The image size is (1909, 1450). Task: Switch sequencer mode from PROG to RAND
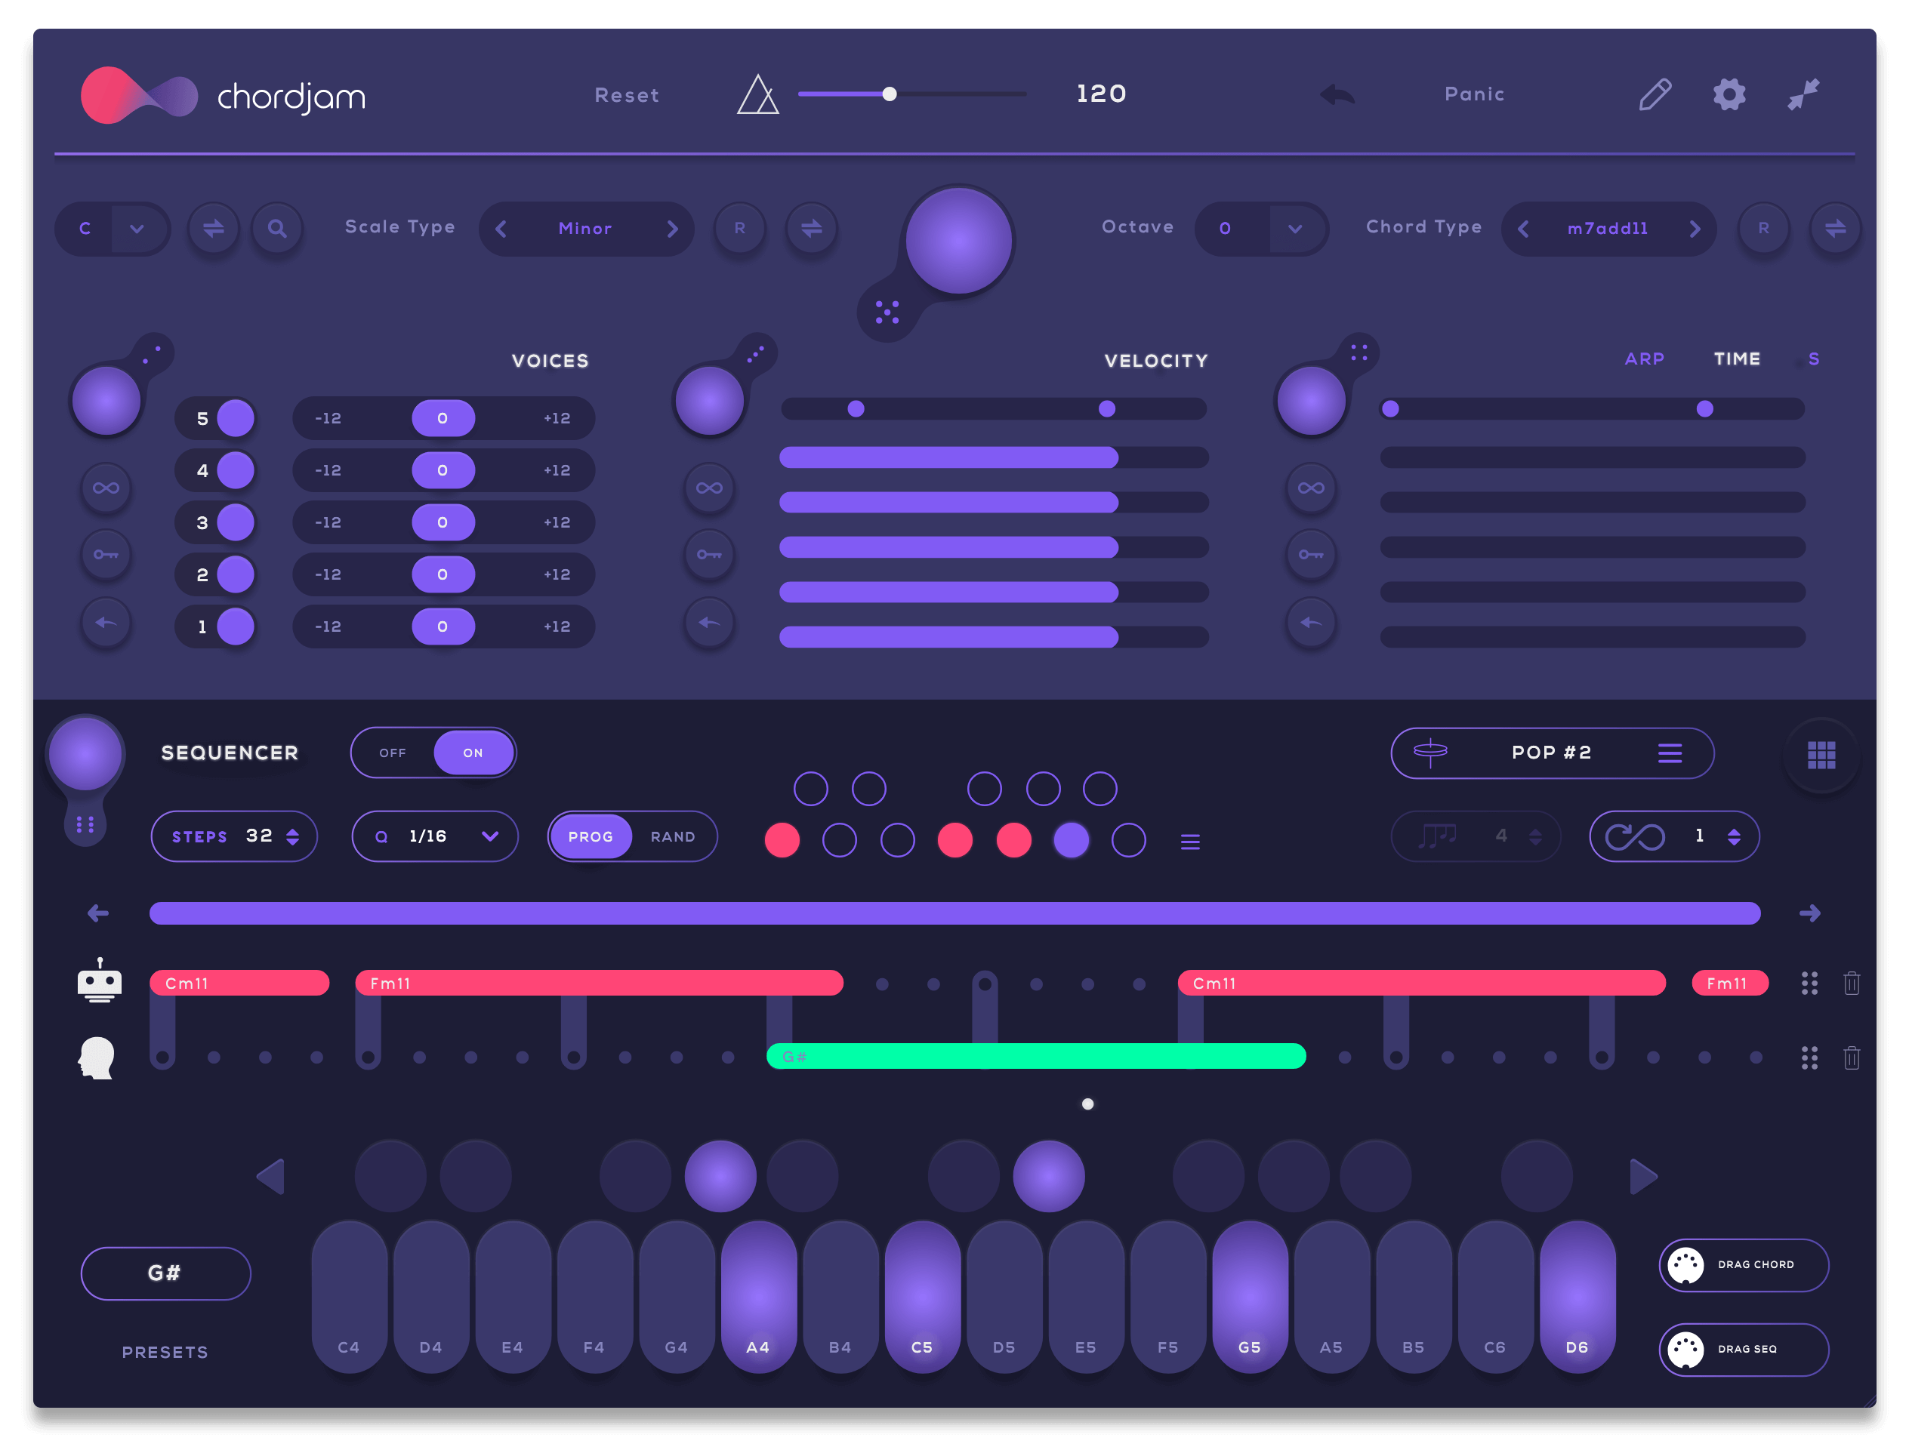(x=673, y=836)
